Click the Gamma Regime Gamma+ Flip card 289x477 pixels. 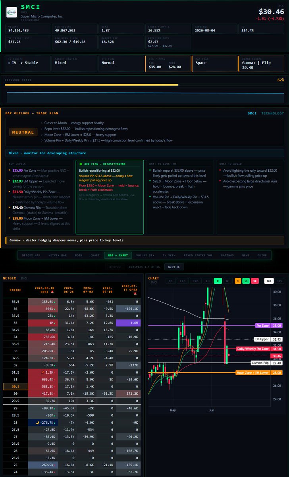[262, 64]
